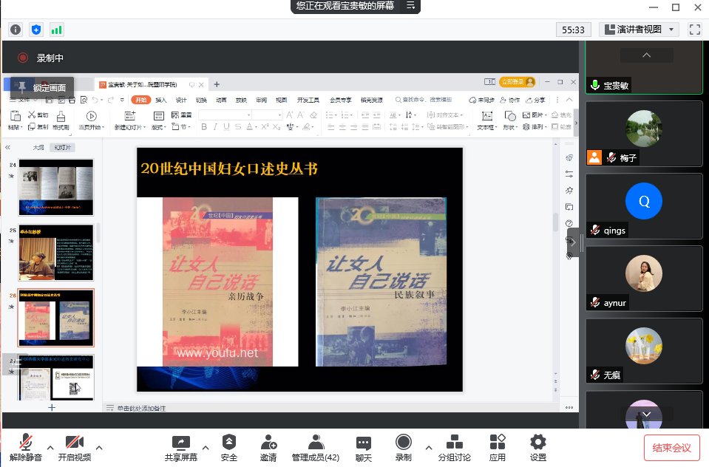Click the 查找命令 search field
Screen dimensions: 709x467
[423, 100]
